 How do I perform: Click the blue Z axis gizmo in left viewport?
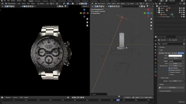84,10
